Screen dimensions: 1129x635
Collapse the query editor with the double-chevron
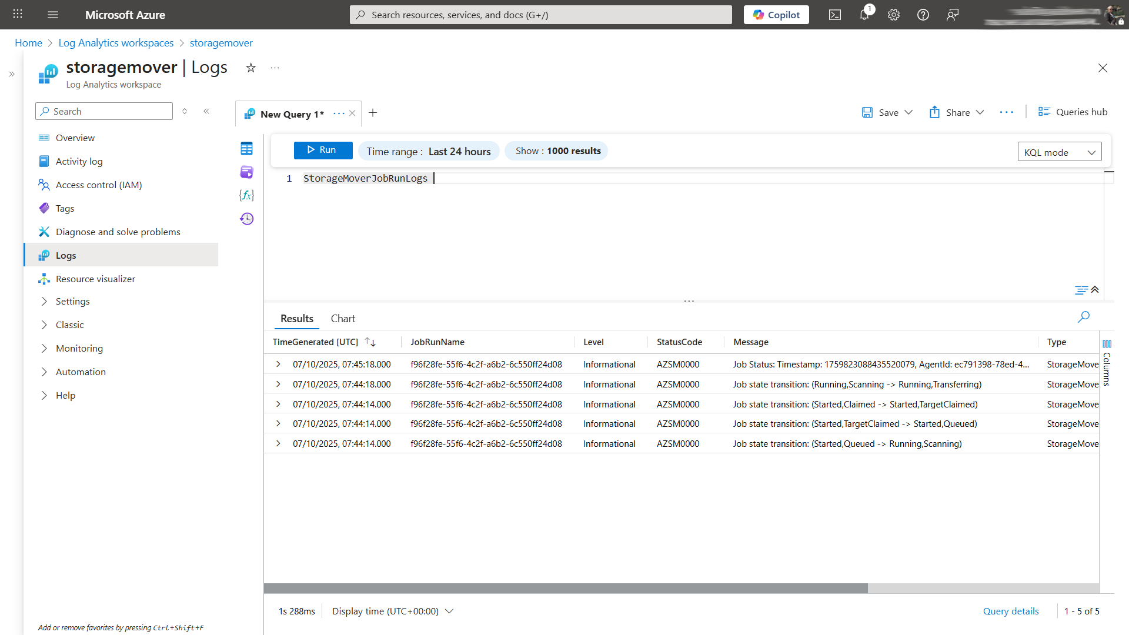coord(1095,289)
